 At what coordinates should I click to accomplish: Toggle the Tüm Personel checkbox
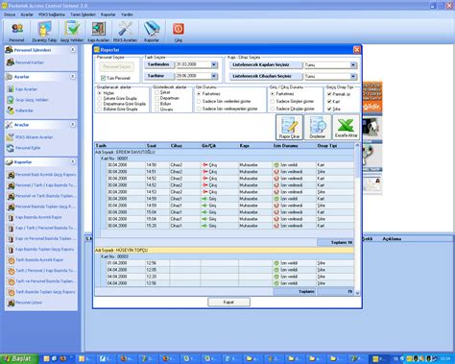point(103,78)
